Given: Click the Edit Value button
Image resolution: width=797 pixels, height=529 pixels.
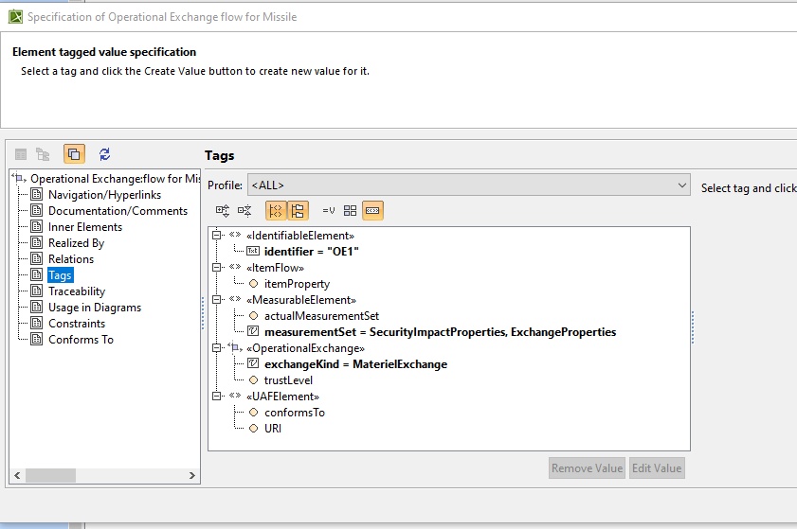Looking at the screenshot, I should pos(656,468).
